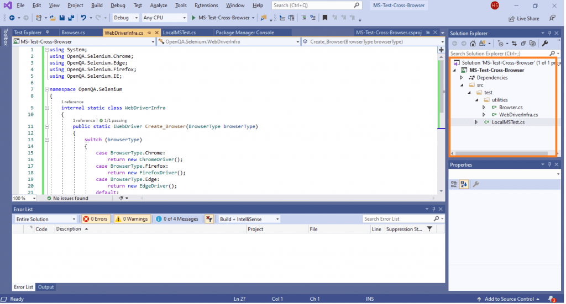The width and height of the screenshot is (566, 304).
Task: Click the Categorized icon in Properties panel
Action: tap(454, 184)
